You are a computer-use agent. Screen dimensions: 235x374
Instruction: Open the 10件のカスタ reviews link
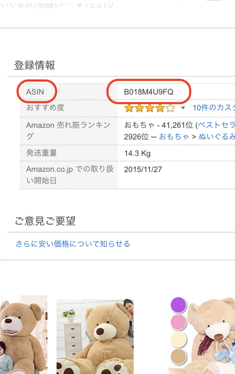(214, 108)
